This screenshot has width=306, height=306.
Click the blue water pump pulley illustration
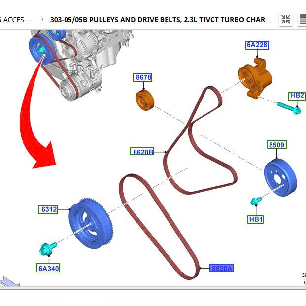click(280, 177)
